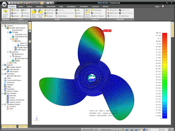Image resolution: width=175 pixels, height=131 pixels.
Task: Collapse the Coordinate Systems tree node
Action: tap(3, 104)
